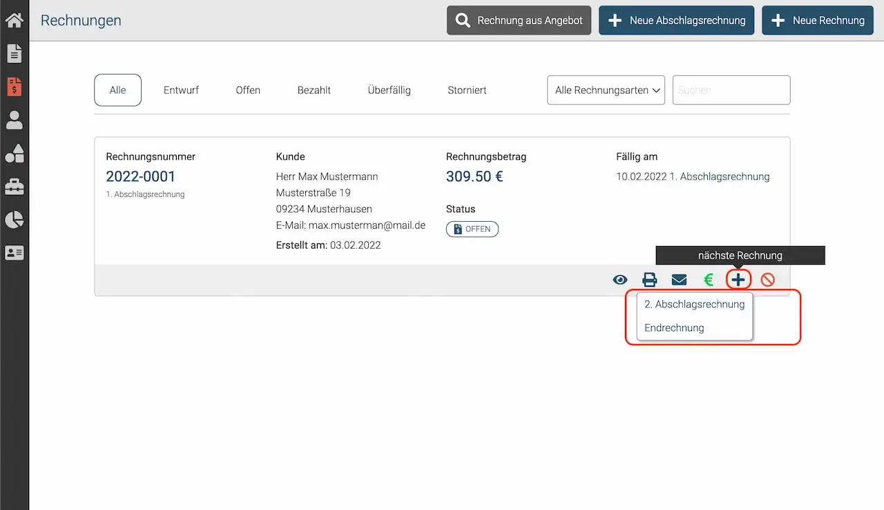Switch to the Offen tab
Image resolution: width=884 pixels, height=510 pixels.
pos(248,90)
